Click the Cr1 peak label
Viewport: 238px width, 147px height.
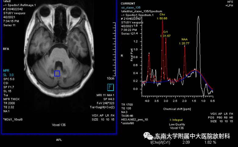pos(165,32)
